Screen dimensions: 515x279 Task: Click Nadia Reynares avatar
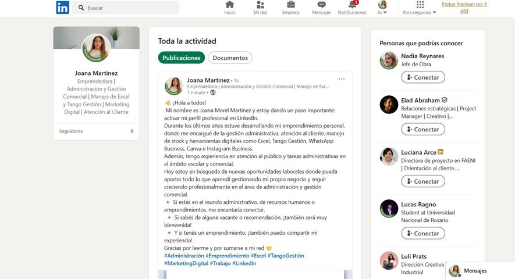coord(389,60)
